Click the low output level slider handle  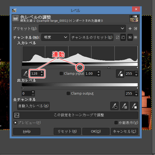click(x=22, y=88)
